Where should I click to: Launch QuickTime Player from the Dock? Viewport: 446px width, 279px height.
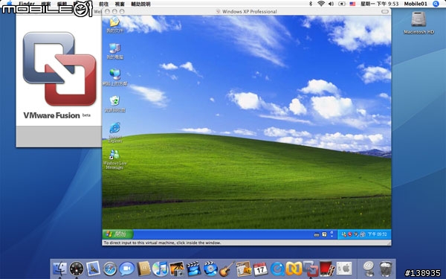click(x=277, y=269)
